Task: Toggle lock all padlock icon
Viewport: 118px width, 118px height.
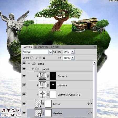Action: coord(44,58)
